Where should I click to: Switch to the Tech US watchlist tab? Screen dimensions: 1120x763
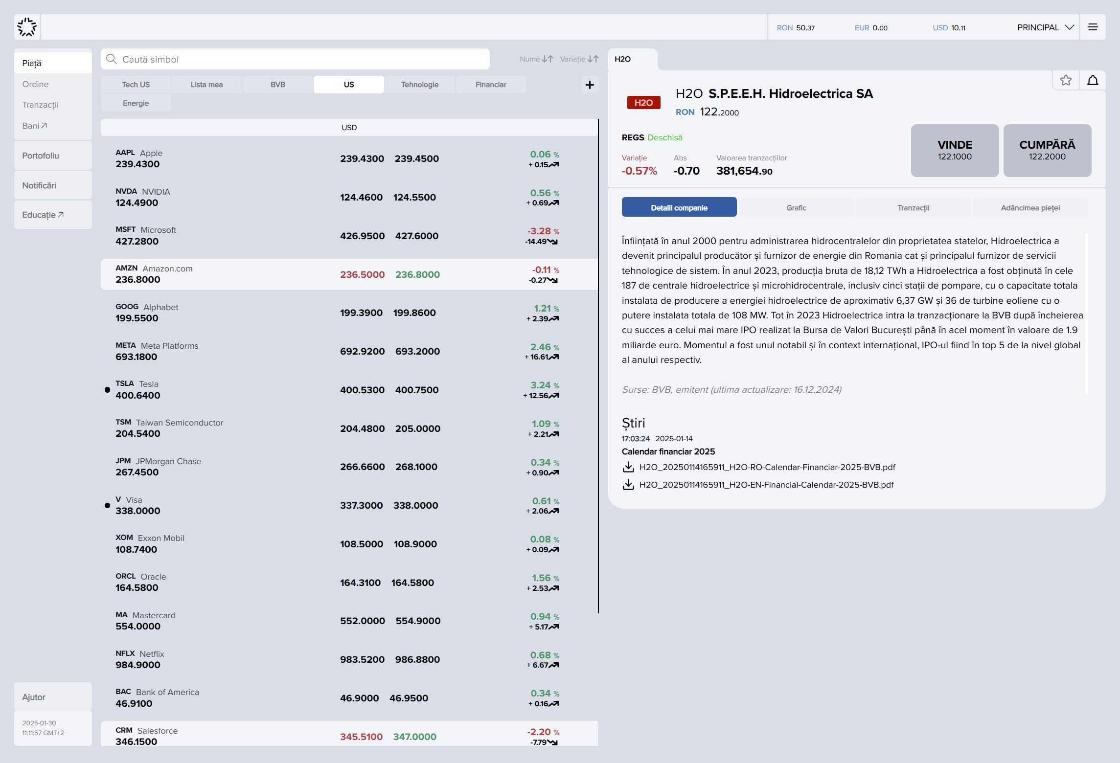click(136, 85)
